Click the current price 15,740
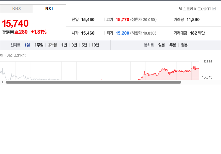The image size is (221, 154). coord(15,23)
